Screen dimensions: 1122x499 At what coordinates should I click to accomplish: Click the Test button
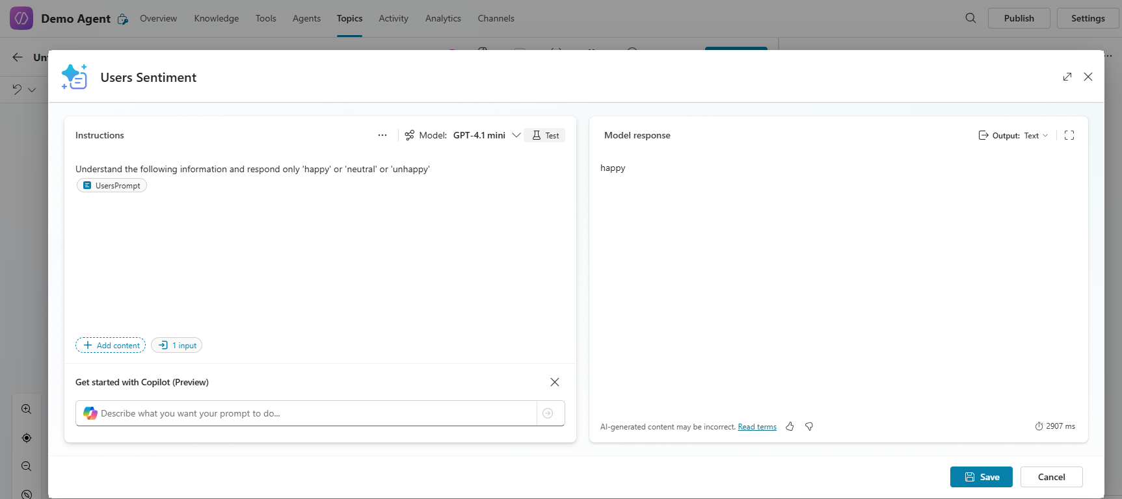(x=545, y=135)
